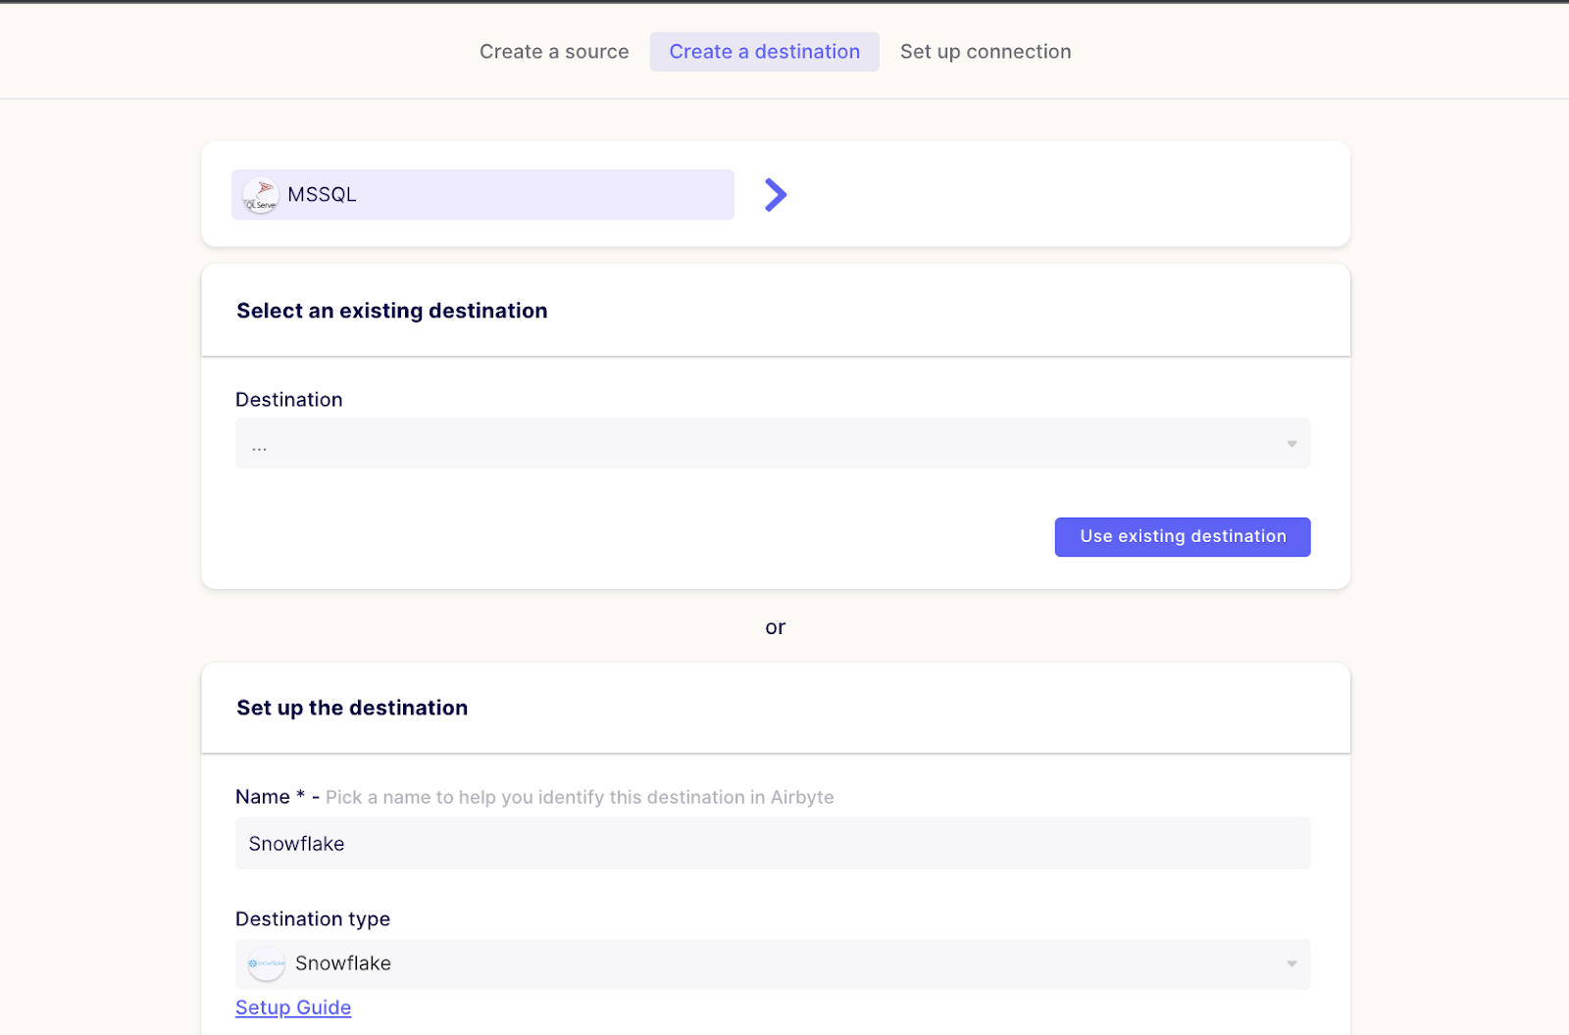Open the Setup Guide link

(293, 1008)
